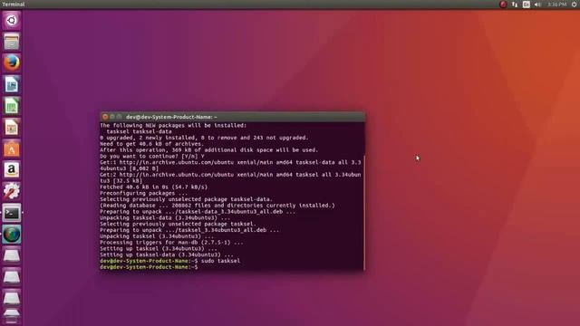Image resolution: width=580 pixels, height=326 pixels.
Task: Open the globe application below Terminal
Action: point(12,235)
